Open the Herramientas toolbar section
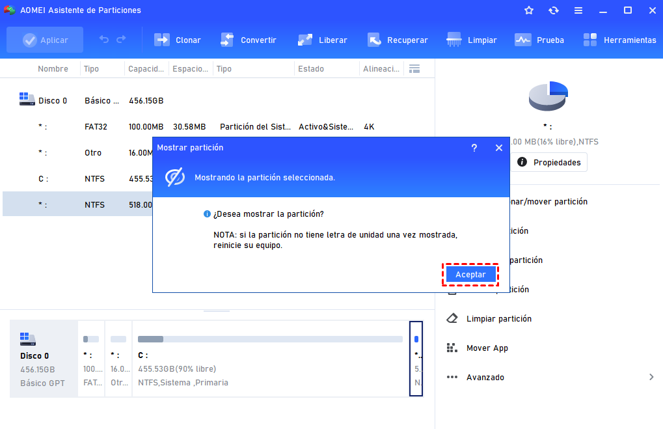The width and height of the screenshot is (663, 429). point(619,40)
